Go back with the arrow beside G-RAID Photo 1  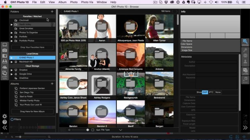point(61,11)
